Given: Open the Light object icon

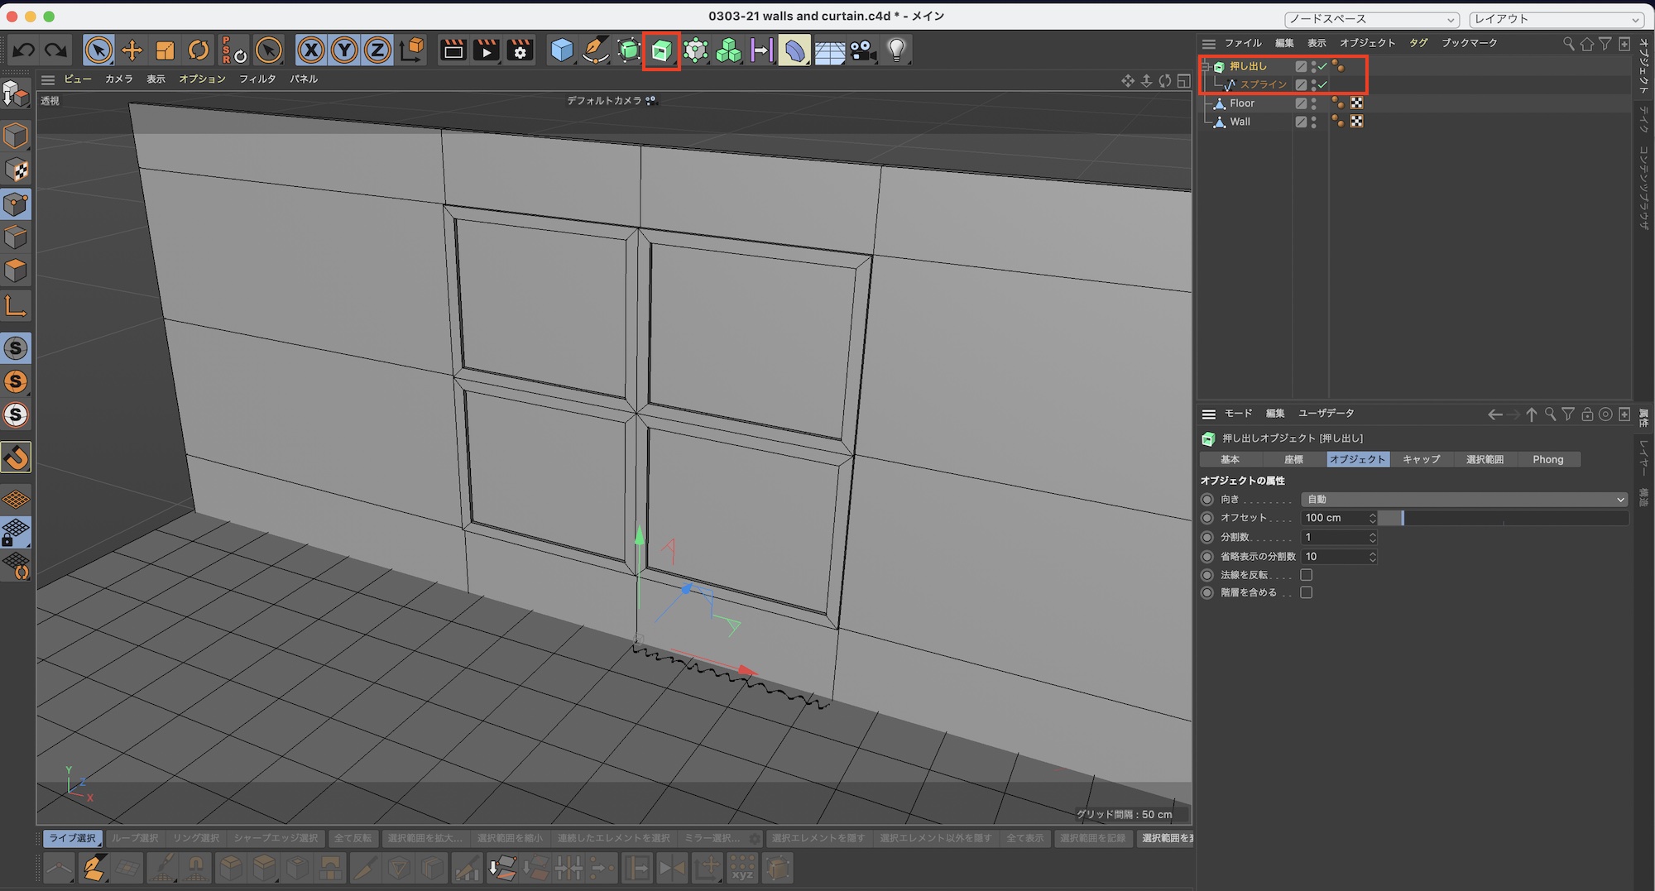Looking at the screenshot, I should [896, 50].
